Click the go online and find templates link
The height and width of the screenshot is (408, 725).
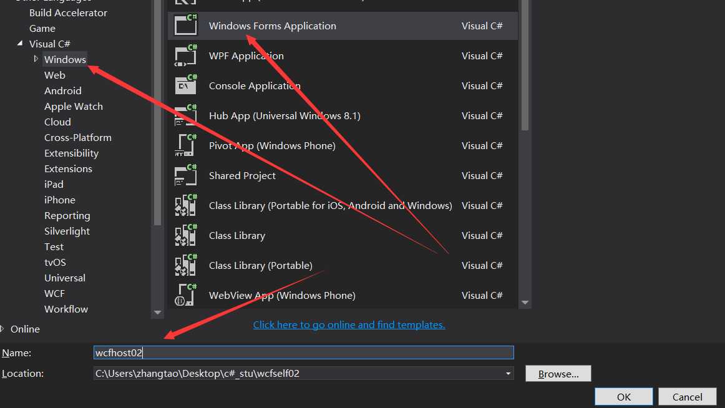[x=349, y=325]
